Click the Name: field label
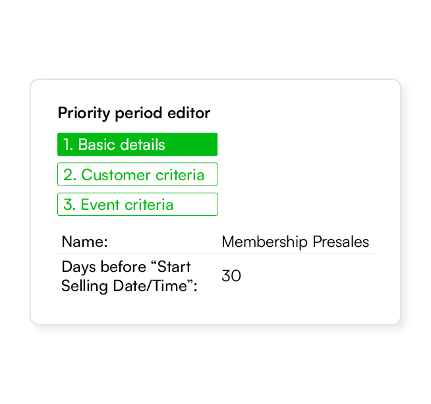Screen dimensions: 431x404 [x=84, y=242]
